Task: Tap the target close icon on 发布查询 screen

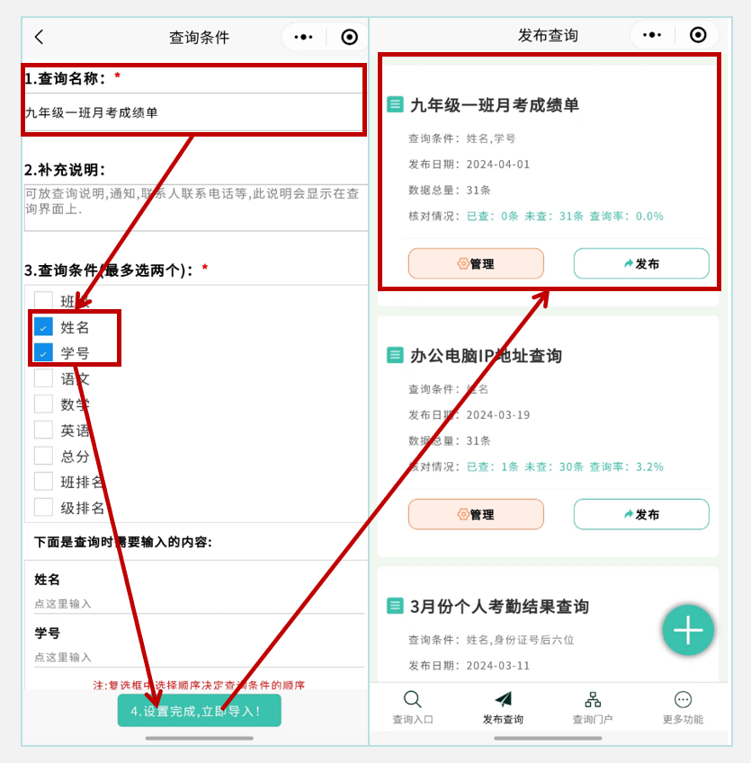Action: click(698, 35)
